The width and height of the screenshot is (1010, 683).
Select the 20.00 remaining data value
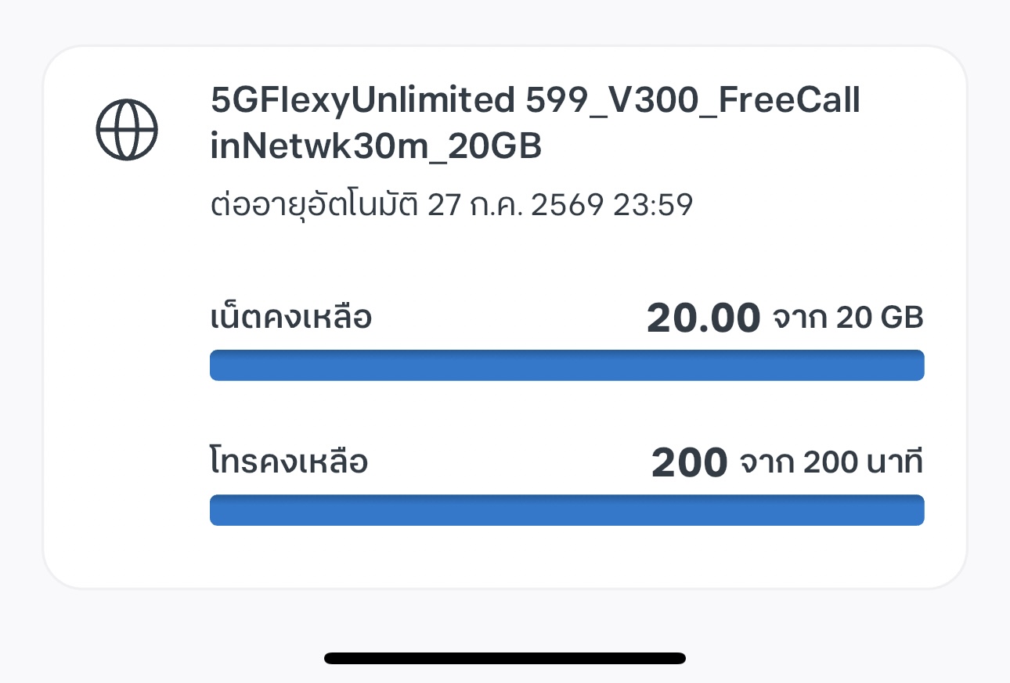click(704, 318)
